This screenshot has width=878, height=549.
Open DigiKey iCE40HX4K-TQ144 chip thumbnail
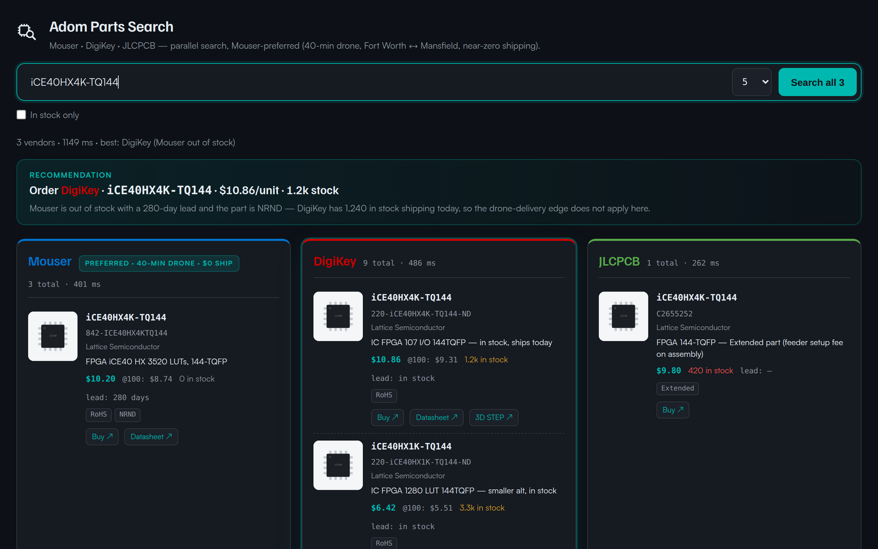tap(338, 316)
